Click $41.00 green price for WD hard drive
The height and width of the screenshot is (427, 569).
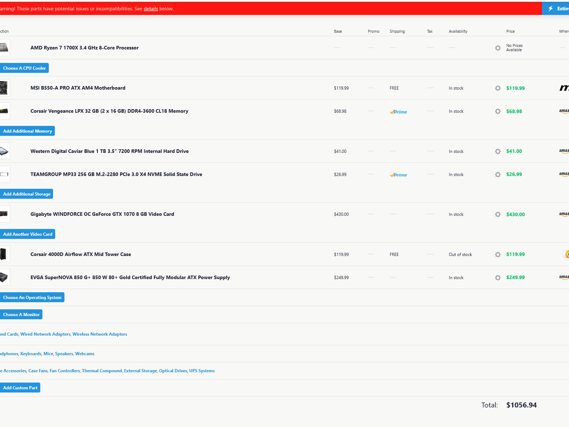[x=514, y=151]
